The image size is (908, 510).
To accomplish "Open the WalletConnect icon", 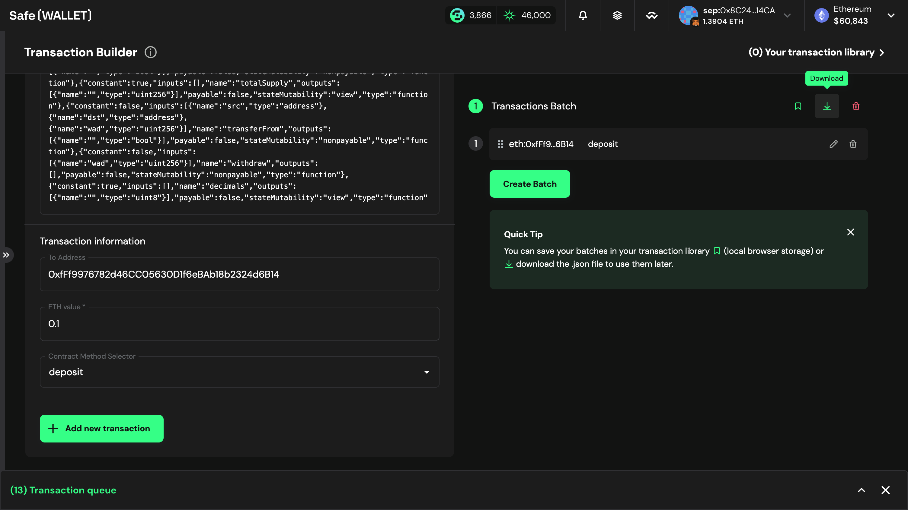I will [x=651, y=15].
